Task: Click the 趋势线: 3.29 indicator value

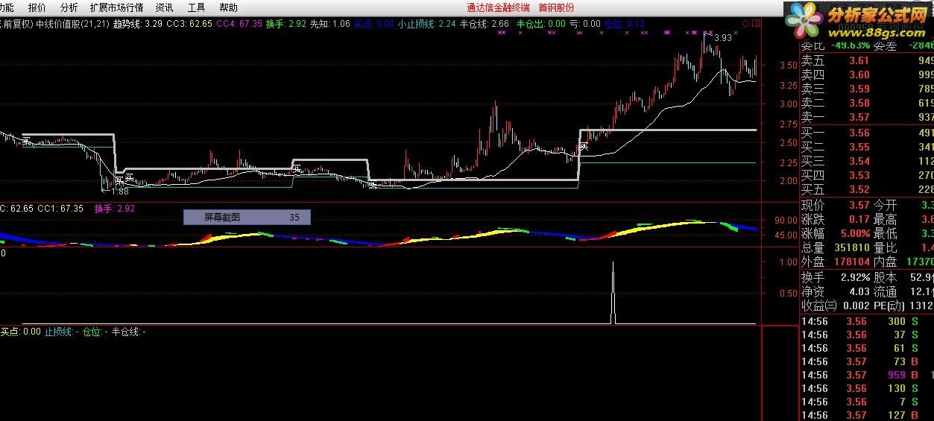Action: click(138, 24)
